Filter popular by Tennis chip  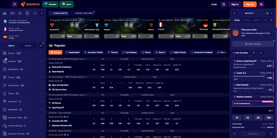113,52
